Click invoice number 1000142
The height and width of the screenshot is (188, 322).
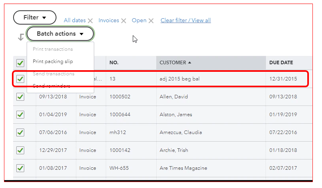coord(120,150)
